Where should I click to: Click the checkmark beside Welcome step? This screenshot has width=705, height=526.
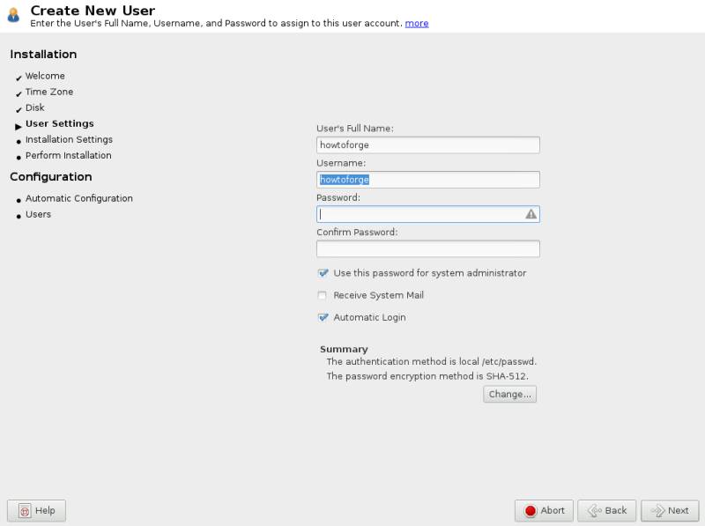pos(19,78)
